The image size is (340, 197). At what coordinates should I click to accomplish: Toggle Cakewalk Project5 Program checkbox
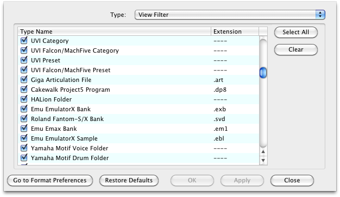(x=24, y=90)
